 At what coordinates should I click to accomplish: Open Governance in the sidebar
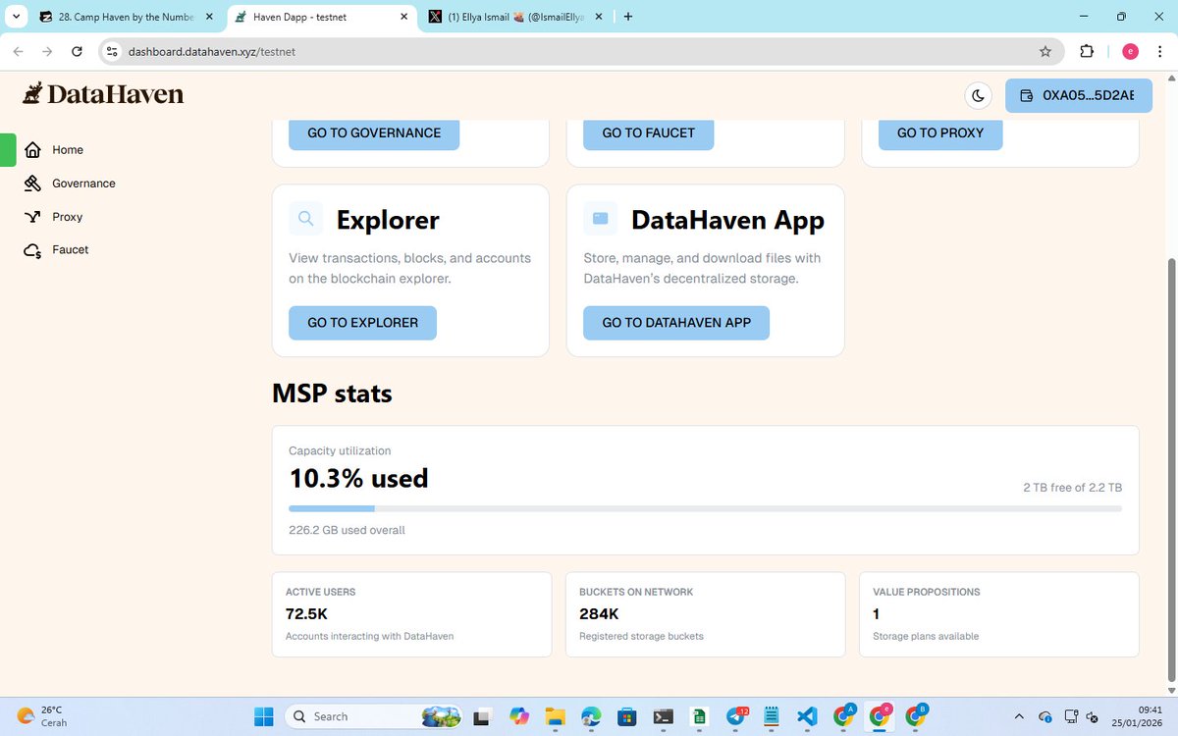tap(83, 184)
